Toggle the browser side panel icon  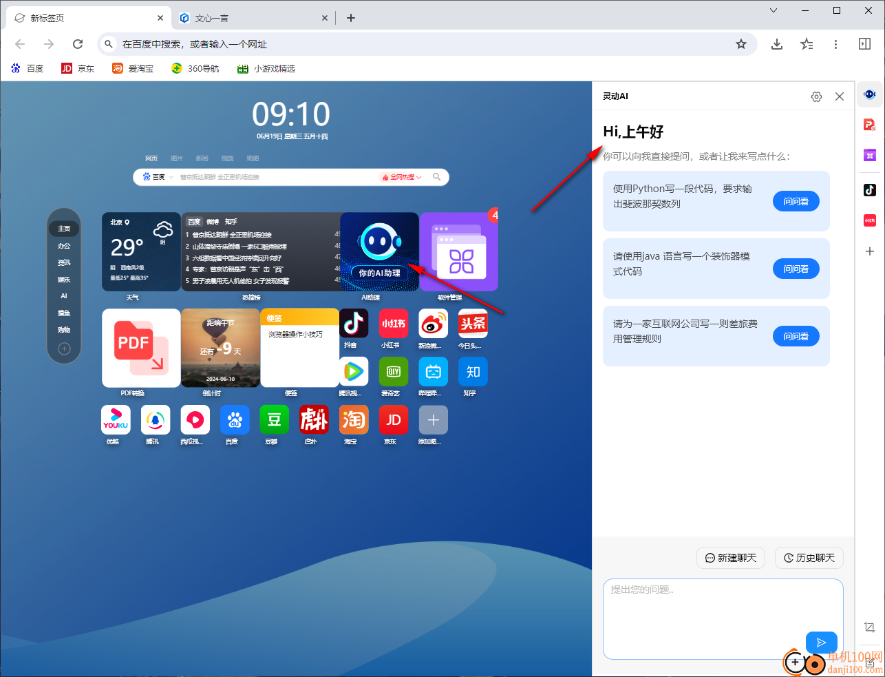click(x=865, y=44)
